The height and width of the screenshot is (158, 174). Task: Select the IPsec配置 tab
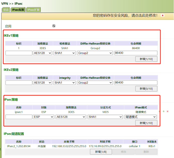18,10
